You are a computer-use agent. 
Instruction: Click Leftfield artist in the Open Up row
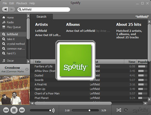click(x=95, y=89)
